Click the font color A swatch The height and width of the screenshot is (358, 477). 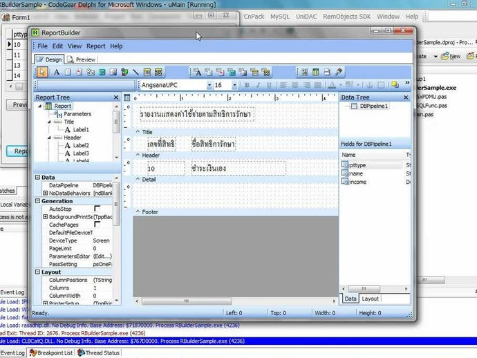coord(333,85)
